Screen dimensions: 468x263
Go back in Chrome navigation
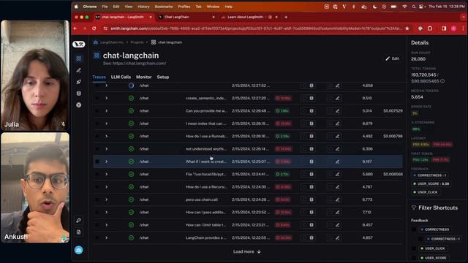point(75,28)
